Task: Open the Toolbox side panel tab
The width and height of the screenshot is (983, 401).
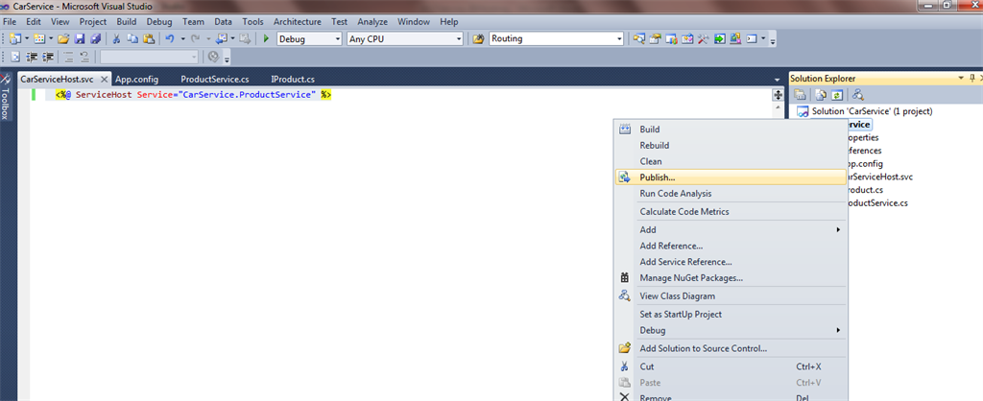Action: point(6,97)
